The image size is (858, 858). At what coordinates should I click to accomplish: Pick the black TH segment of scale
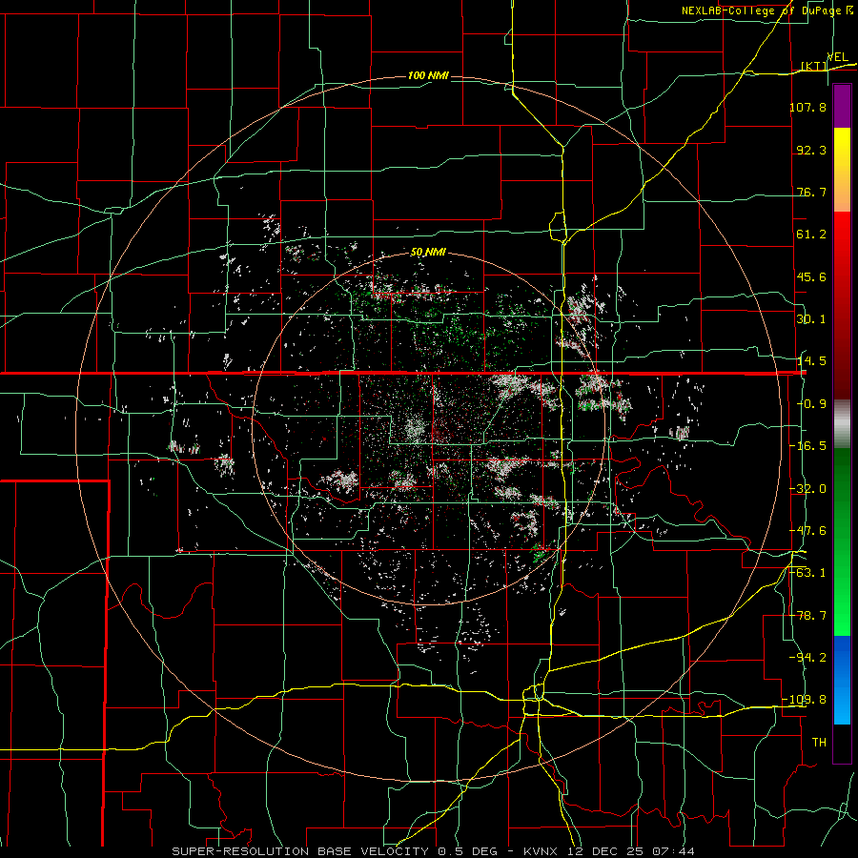click(842, 743)
